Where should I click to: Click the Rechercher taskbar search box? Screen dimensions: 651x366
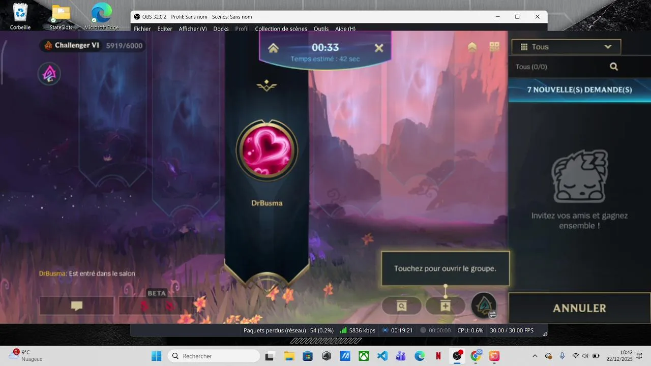coord(214,356)
